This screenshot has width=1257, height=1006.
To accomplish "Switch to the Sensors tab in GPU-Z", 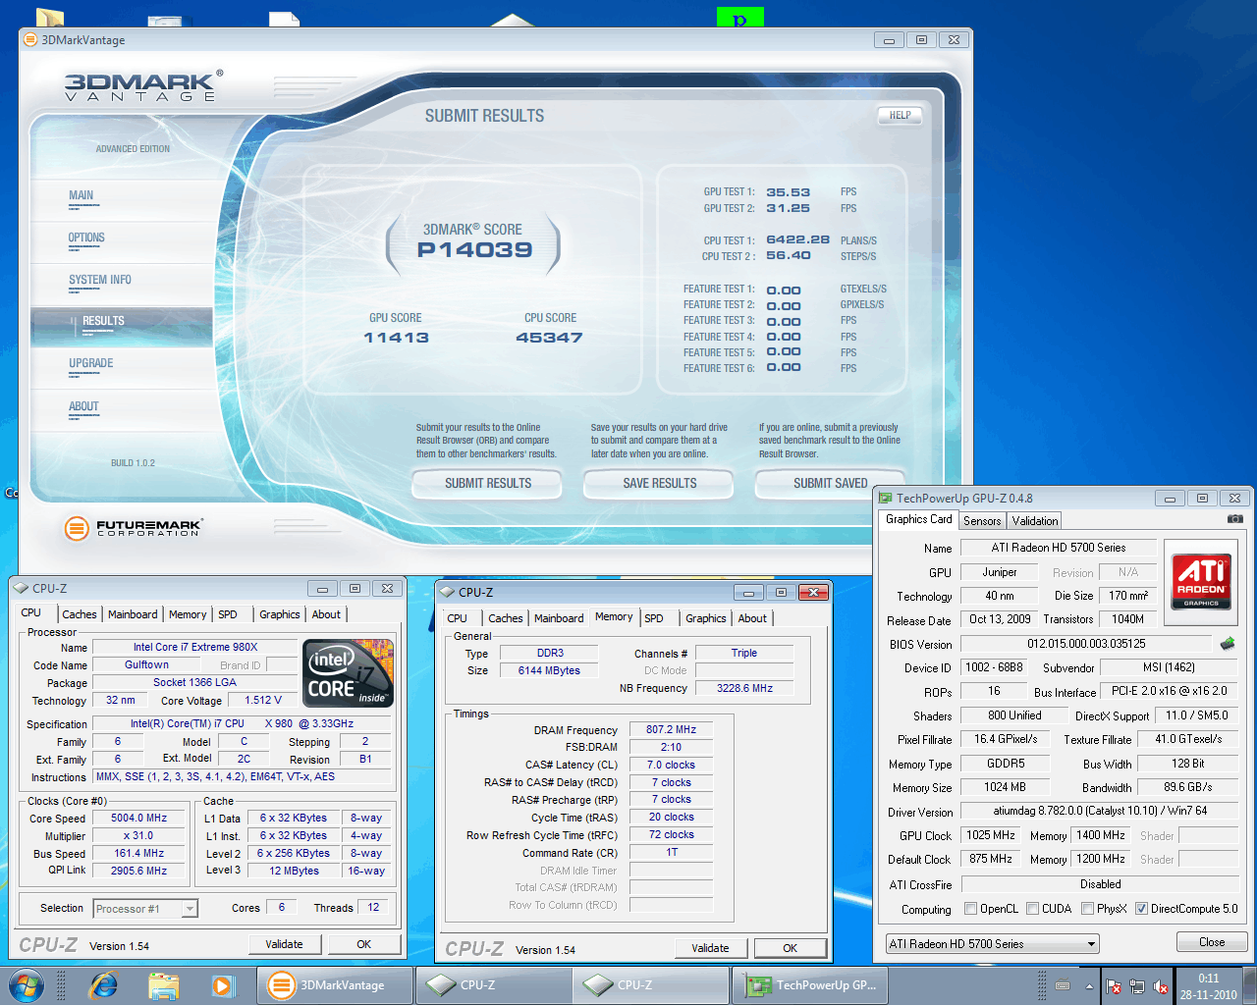I will click(982, 521).
